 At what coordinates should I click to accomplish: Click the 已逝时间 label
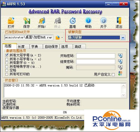pyautogui.click(x=9, y=104)
